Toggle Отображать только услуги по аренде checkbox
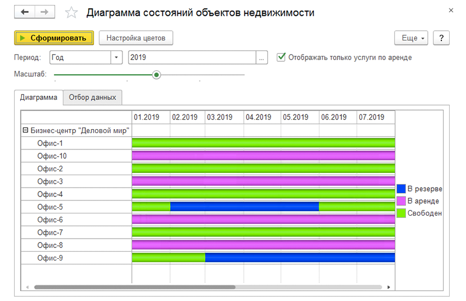 281,57
